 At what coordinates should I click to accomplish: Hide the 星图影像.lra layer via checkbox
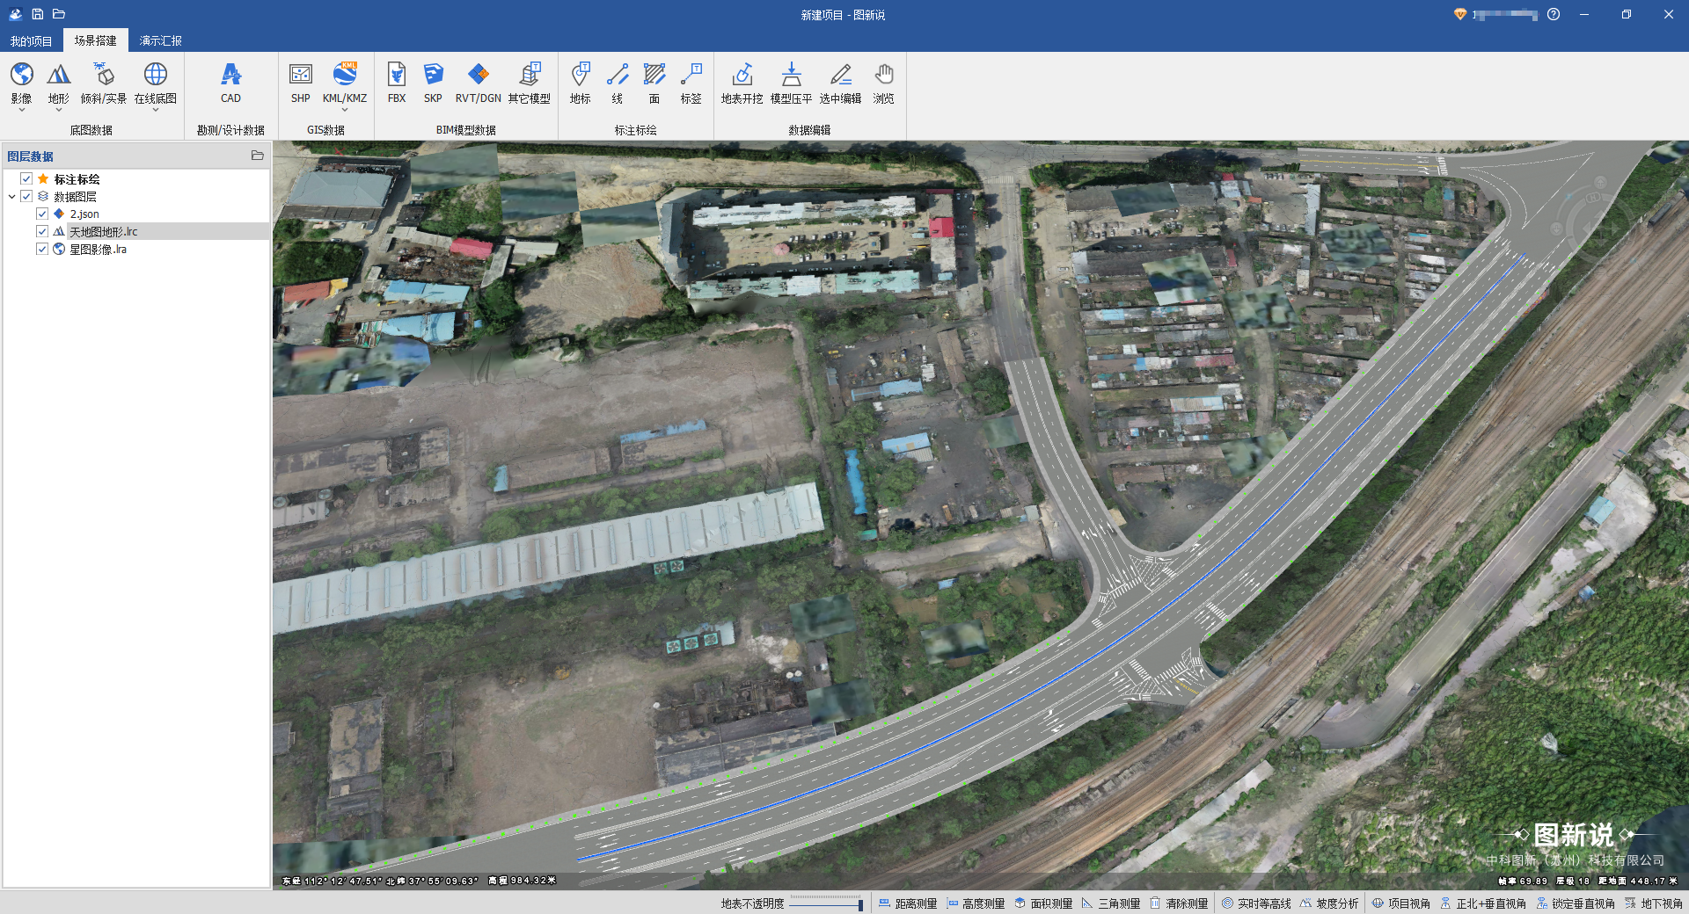(42, 249)
